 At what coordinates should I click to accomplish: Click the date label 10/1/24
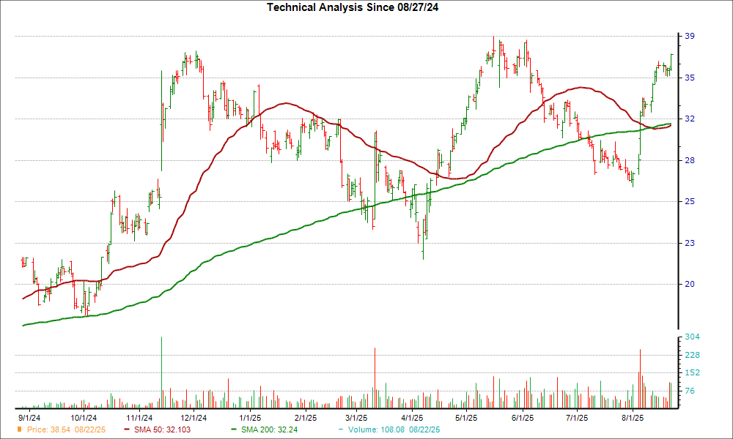[x=84, y=418]
